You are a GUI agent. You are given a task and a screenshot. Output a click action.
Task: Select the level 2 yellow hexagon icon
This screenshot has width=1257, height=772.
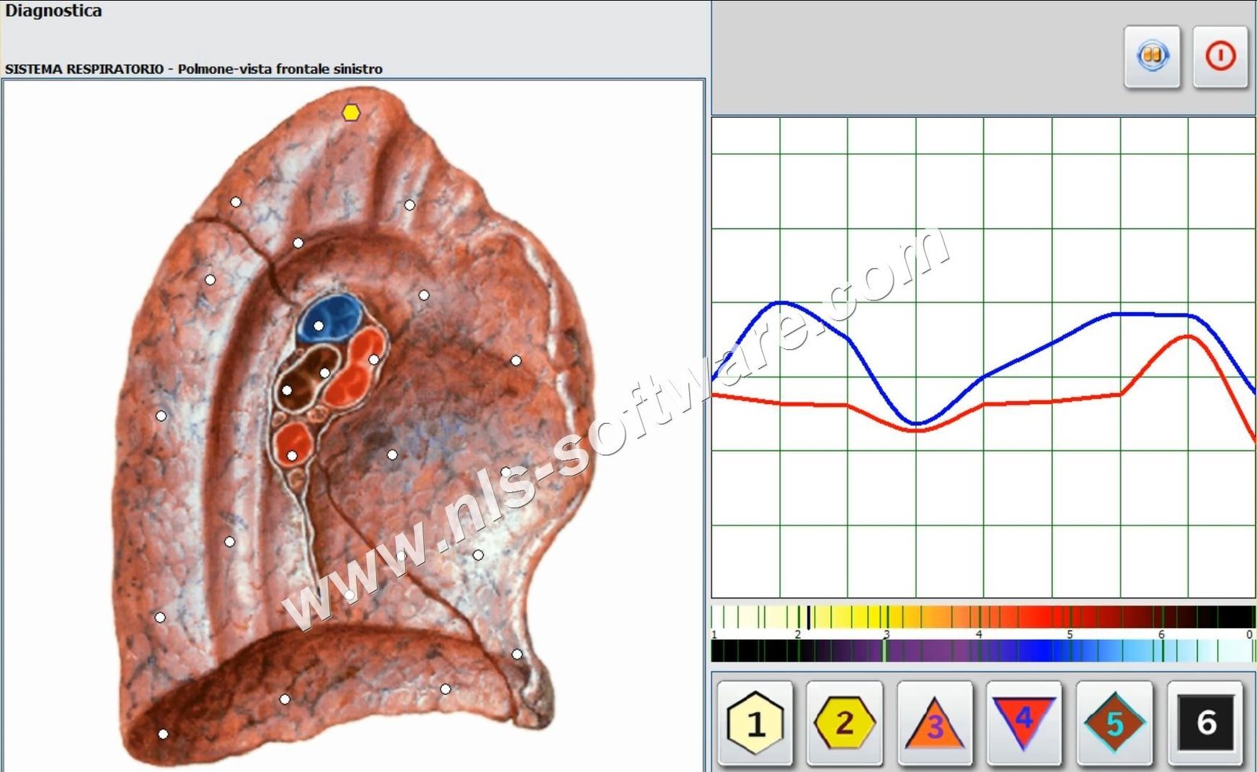pos(845,722)
